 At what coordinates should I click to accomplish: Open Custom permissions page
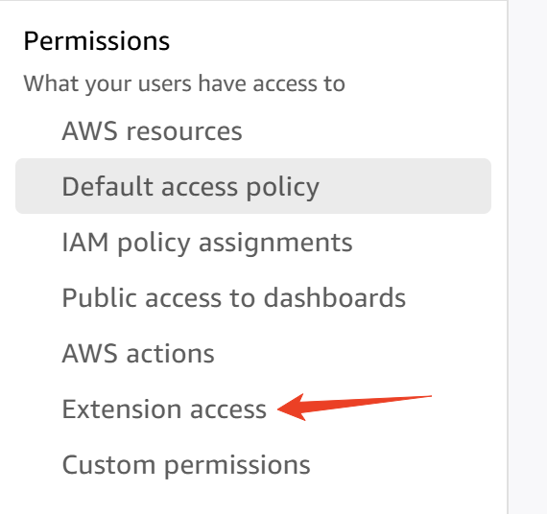(186, 465)
